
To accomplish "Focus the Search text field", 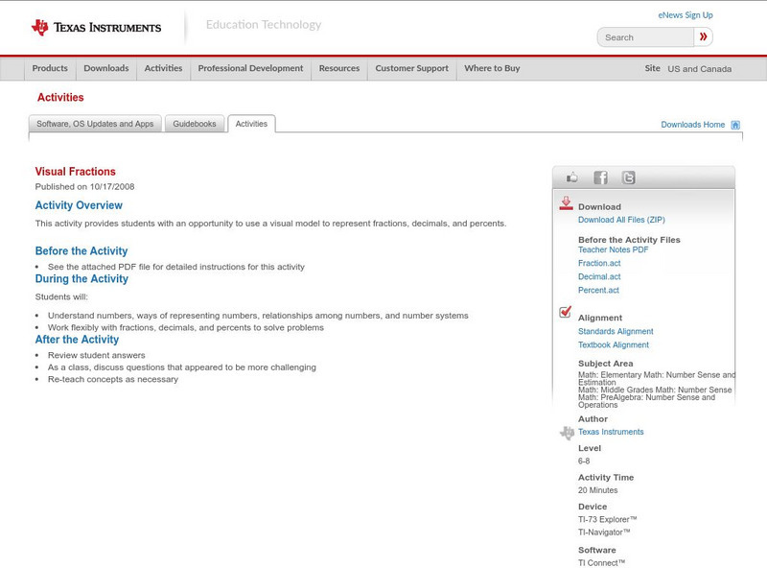I will (x=645, y=37).
